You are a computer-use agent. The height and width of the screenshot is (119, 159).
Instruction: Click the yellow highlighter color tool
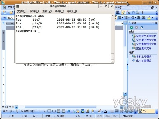[x=149, y=17]
